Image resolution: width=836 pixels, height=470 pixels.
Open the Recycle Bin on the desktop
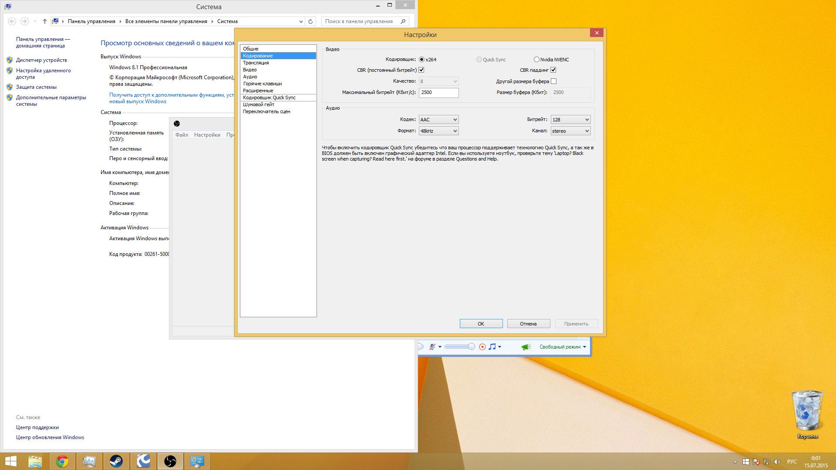pyautogui.click(x=807, y=415)
